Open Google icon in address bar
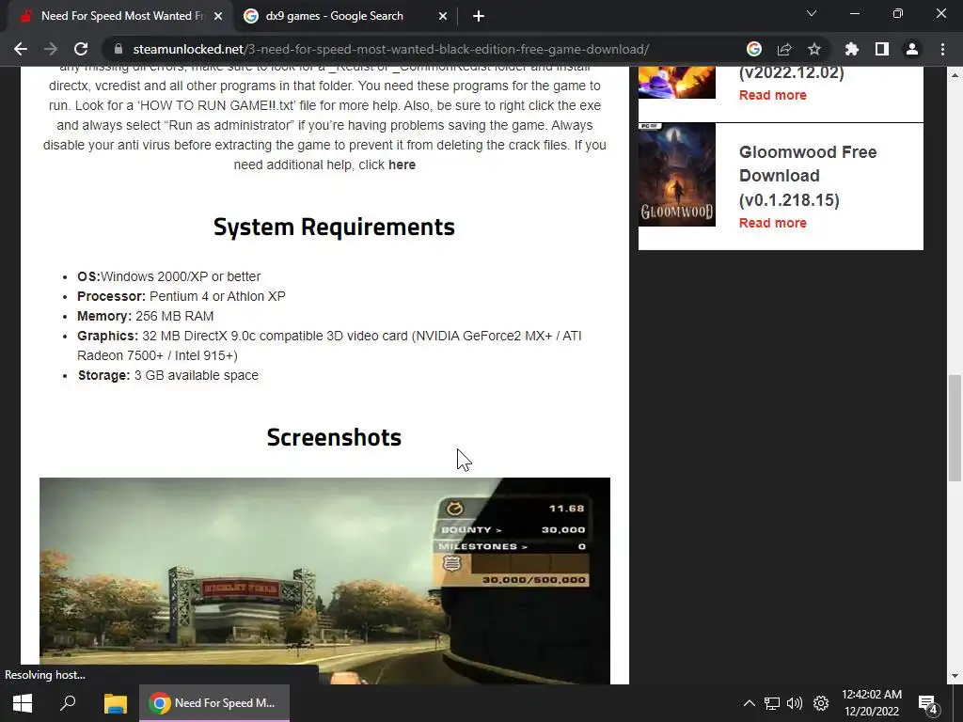The image size is (963, 722). (x=753, y=49)
